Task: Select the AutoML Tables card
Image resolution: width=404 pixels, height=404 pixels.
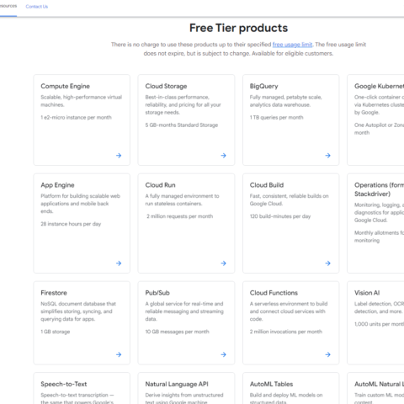Action: 291,388
